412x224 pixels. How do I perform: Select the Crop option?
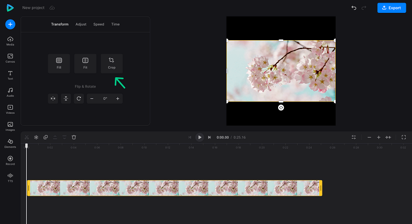click(x=112, y=63)
